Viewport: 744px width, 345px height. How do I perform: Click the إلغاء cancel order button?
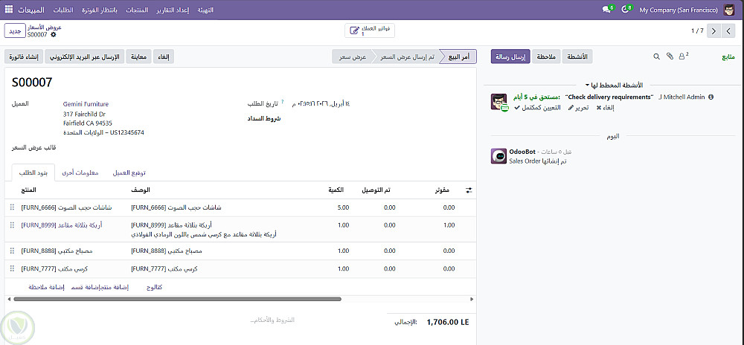click(x=164, y=57)
